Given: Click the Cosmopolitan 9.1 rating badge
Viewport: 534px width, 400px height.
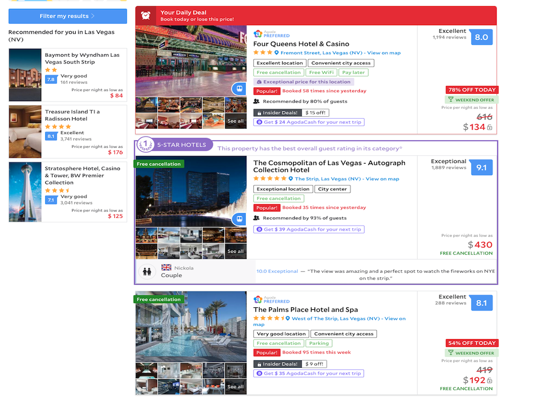Looking at the screenshot, I should 481,167.
